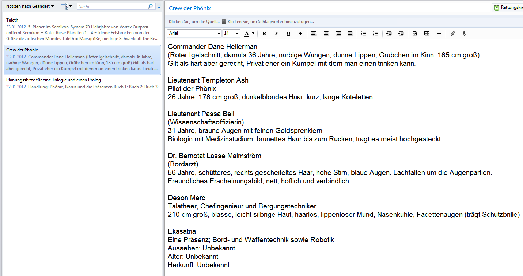Justify the paragraph text
This screenshot has height=276, width=523.
350,34
